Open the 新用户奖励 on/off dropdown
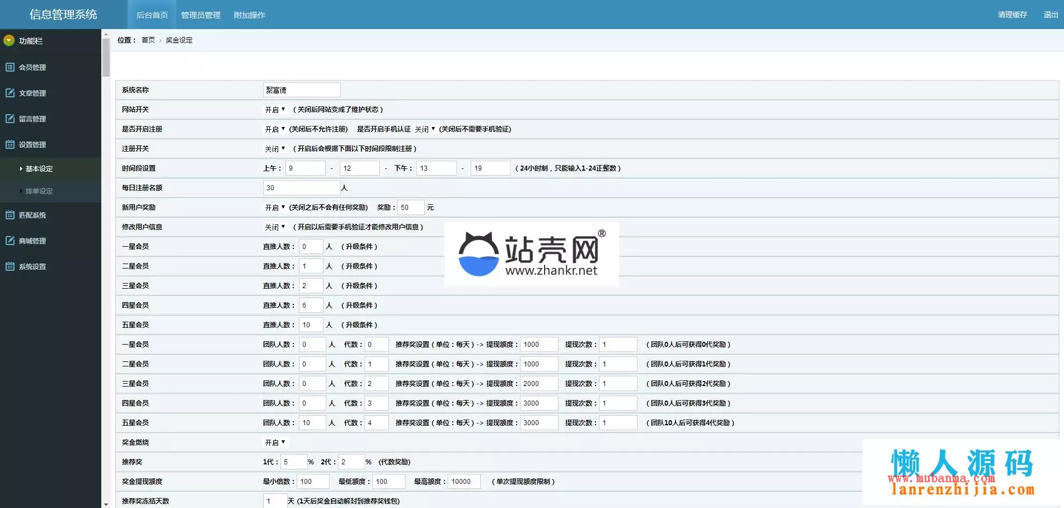 click(x=275, y=208)
